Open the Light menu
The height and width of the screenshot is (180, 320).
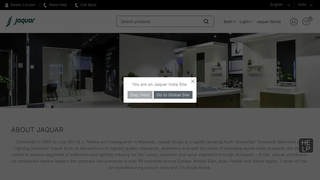coord(246,22)
